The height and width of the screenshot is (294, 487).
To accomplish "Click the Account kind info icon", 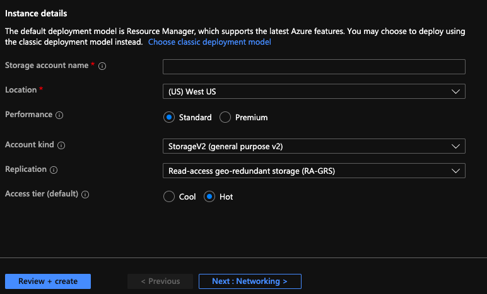I will (x=61, y=145).
